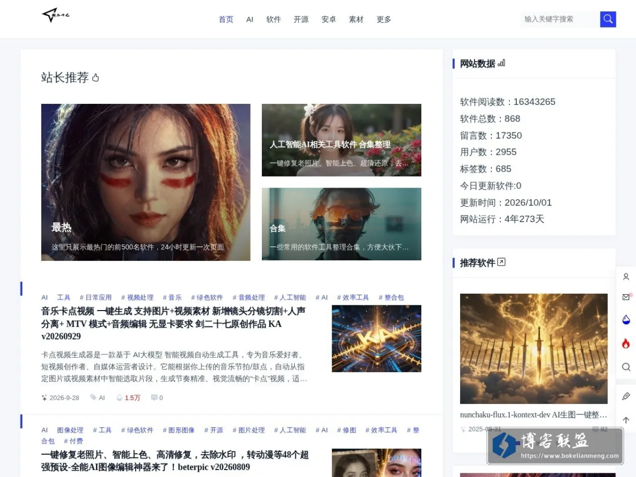636x477 pixels.
Task: Click the # 图形图像 tag
Action: [179, 430]
